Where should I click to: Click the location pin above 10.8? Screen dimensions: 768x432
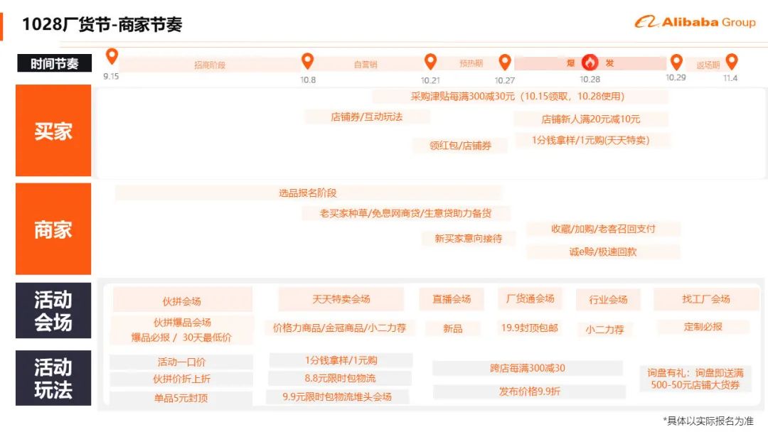point(307,61)
